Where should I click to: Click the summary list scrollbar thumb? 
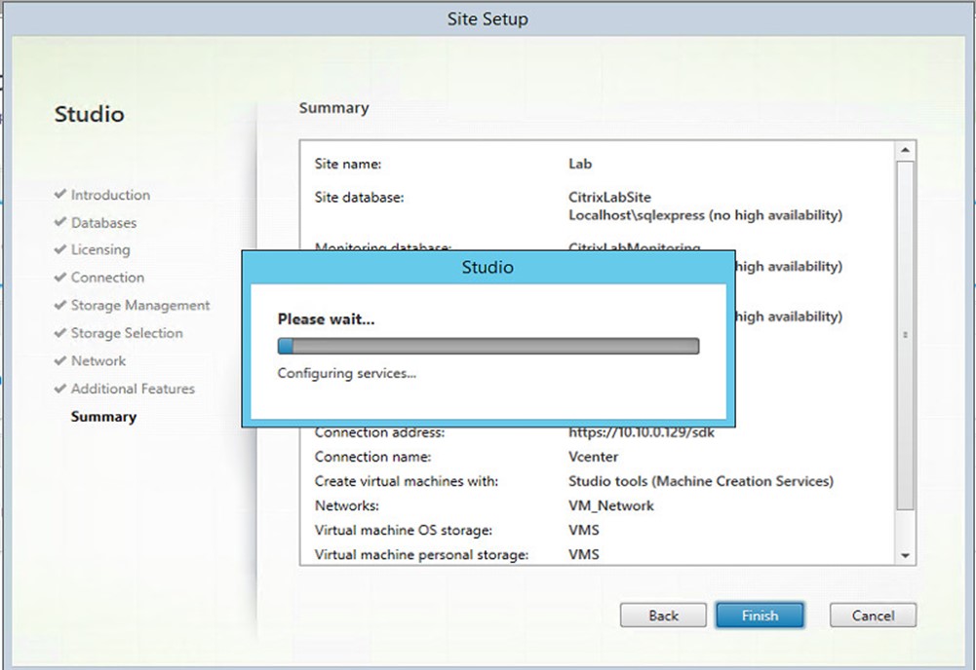point(905,336)
